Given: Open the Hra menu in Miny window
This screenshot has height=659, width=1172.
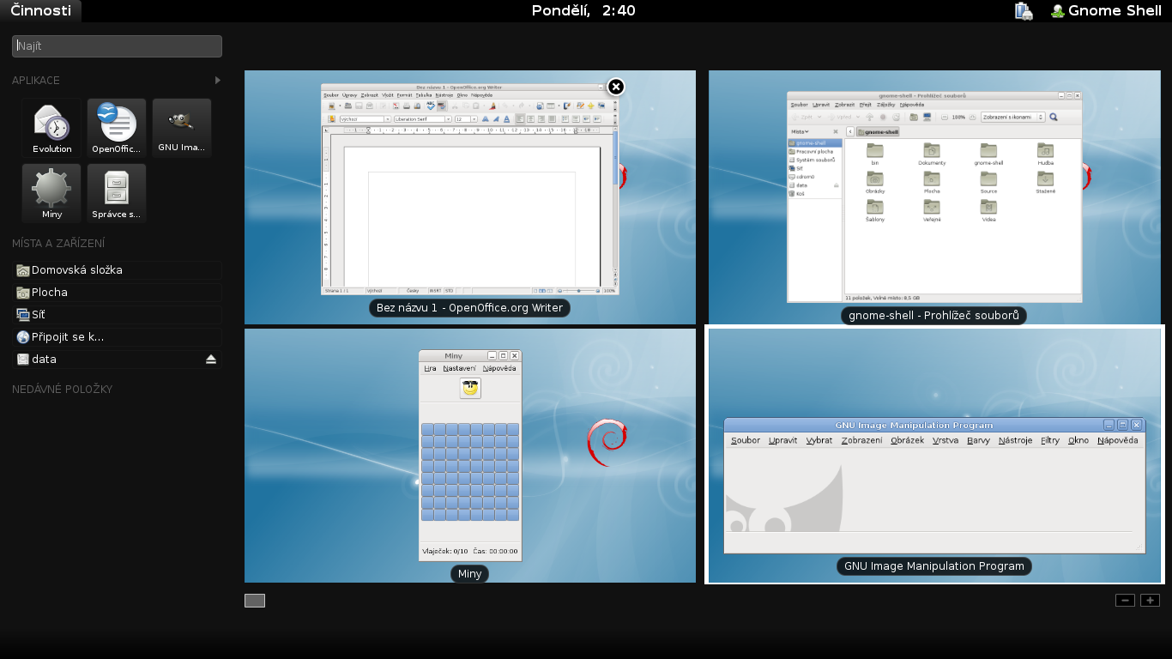Looking at the screenshot, I should tap(430, 368).
